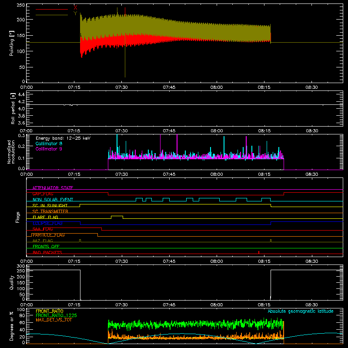
Task: Select the PARTICLE_FLAG label
Action: pos(49,235)
